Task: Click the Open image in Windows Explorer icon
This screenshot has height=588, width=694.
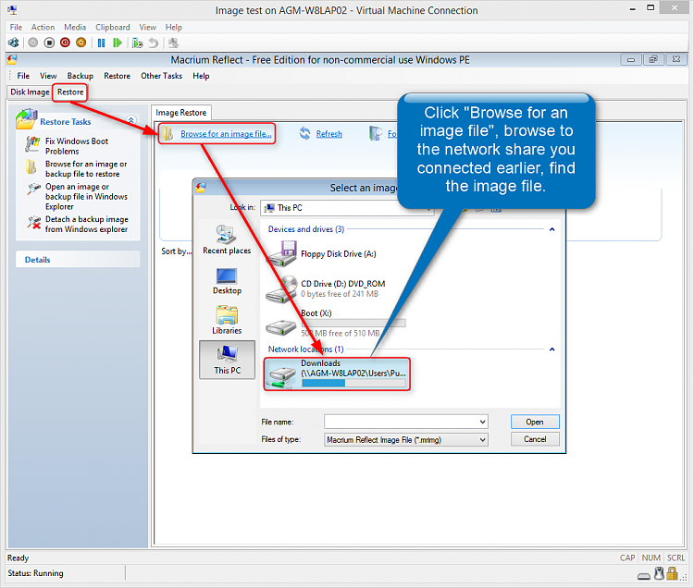Action: [33, 190]
